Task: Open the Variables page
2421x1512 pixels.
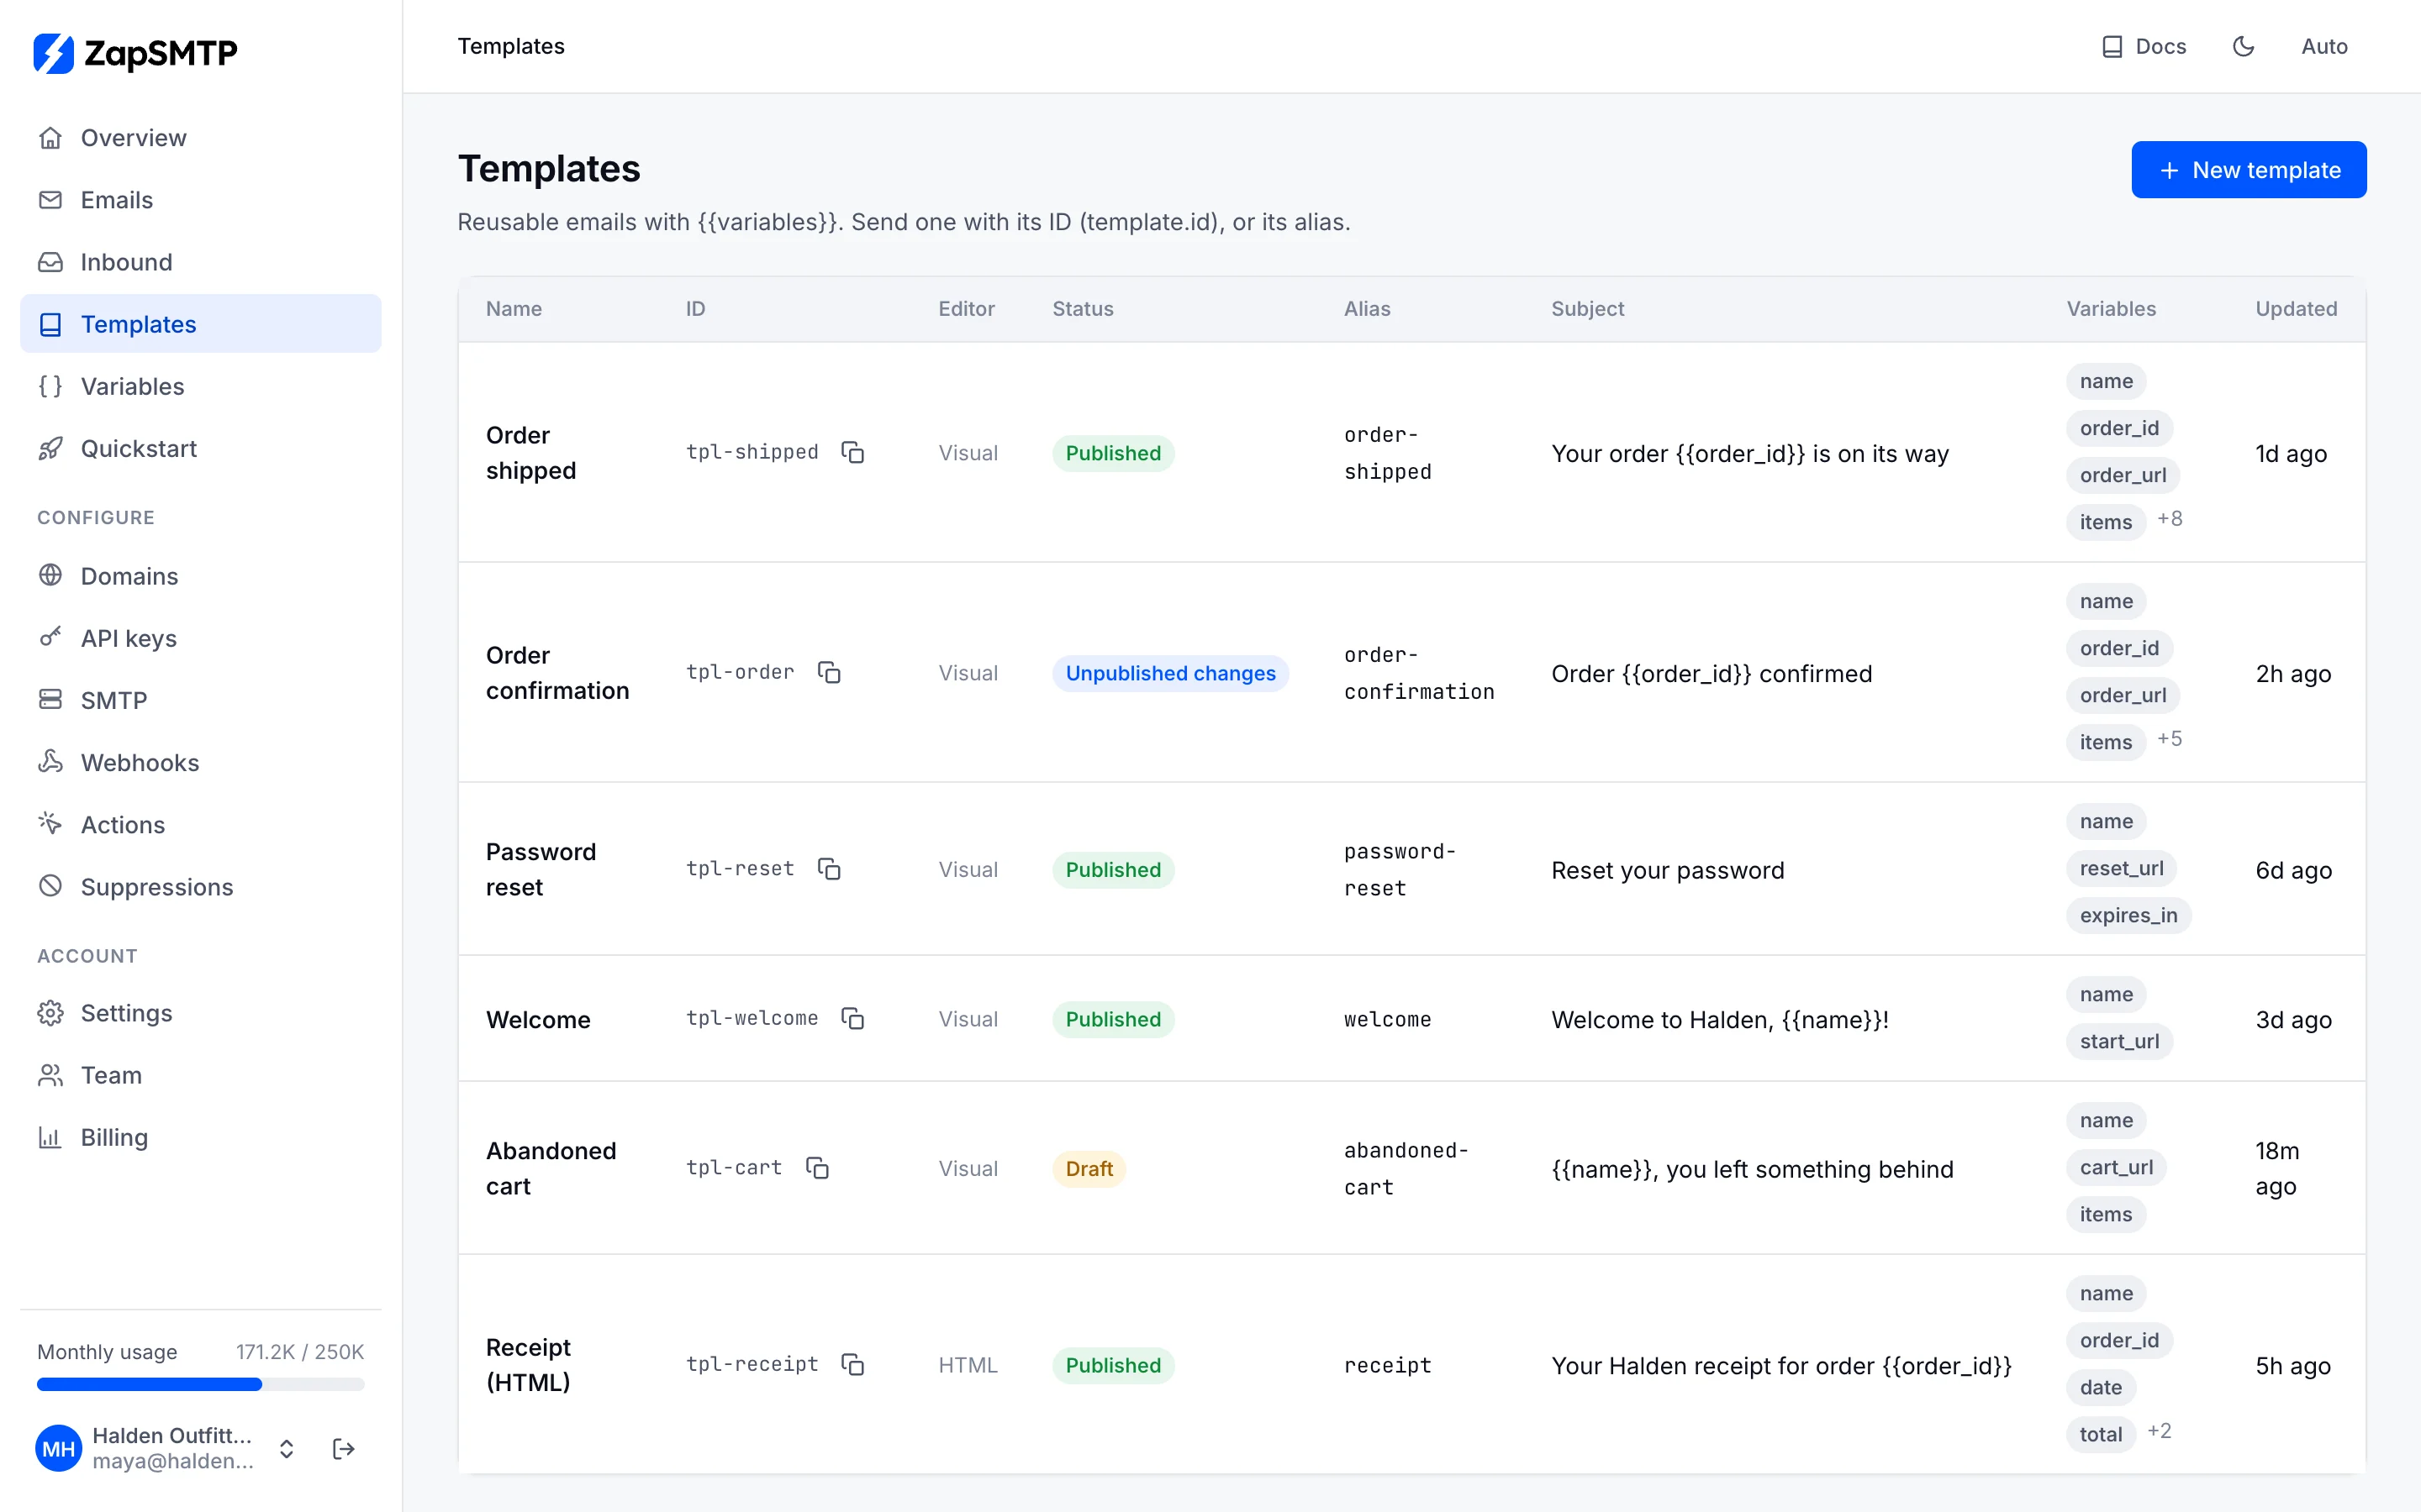Action: click(x=200, y=386)
